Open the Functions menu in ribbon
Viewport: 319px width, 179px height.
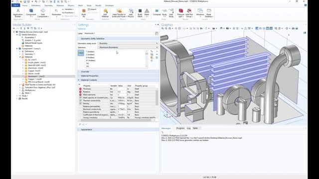click(x=68, y=12)
